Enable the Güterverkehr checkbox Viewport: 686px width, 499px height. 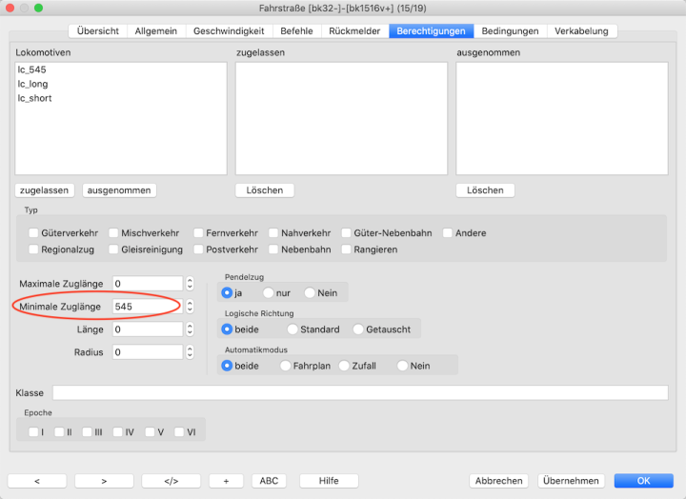coord(34,232)
